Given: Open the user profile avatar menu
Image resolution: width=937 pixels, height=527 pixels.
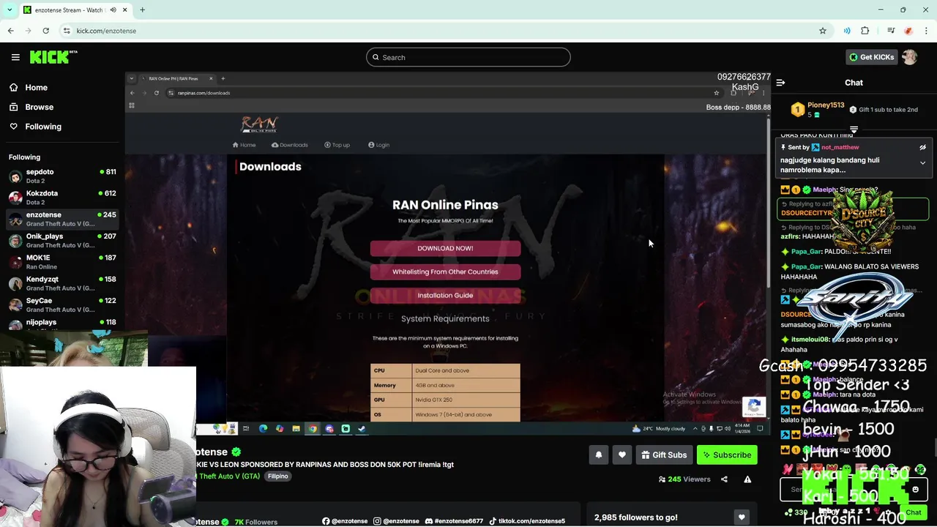Looking at the screenshot, I should click(x=910, y=57).
